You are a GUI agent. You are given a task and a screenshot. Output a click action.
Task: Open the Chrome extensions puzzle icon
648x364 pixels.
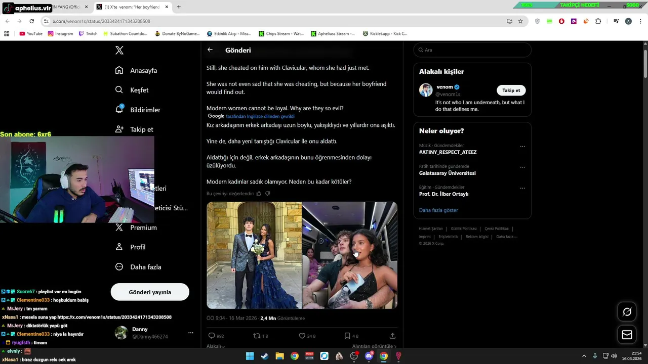pyautogui.click(x=598, y=21)
